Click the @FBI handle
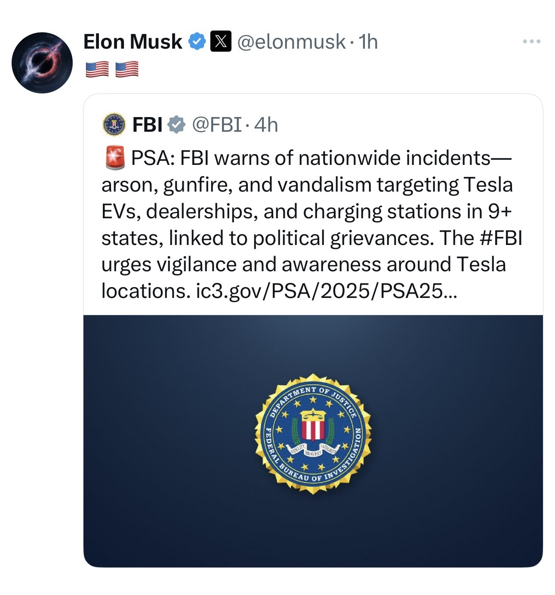The height and width of the screenshot is (595, 555). [217, 125]
